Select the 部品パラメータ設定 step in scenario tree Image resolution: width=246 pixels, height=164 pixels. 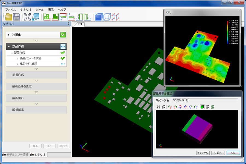pyautogui.click(x=30, y=58)
